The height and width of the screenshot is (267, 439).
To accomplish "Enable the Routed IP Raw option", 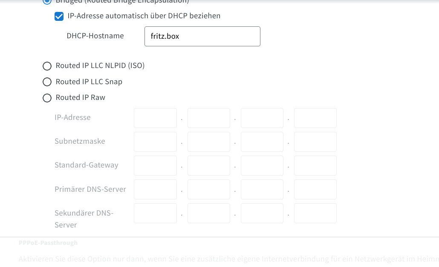I will point(47,98).
